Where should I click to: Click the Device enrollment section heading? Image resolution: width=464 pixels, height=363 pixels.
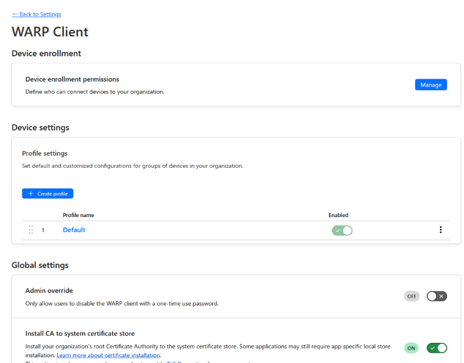(46, 53)
